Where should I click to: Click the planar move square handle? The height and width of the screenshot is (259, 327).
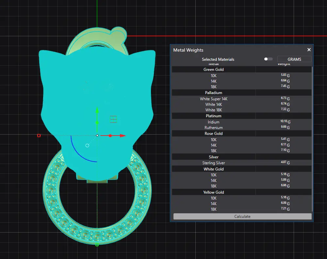click(113, 119)
